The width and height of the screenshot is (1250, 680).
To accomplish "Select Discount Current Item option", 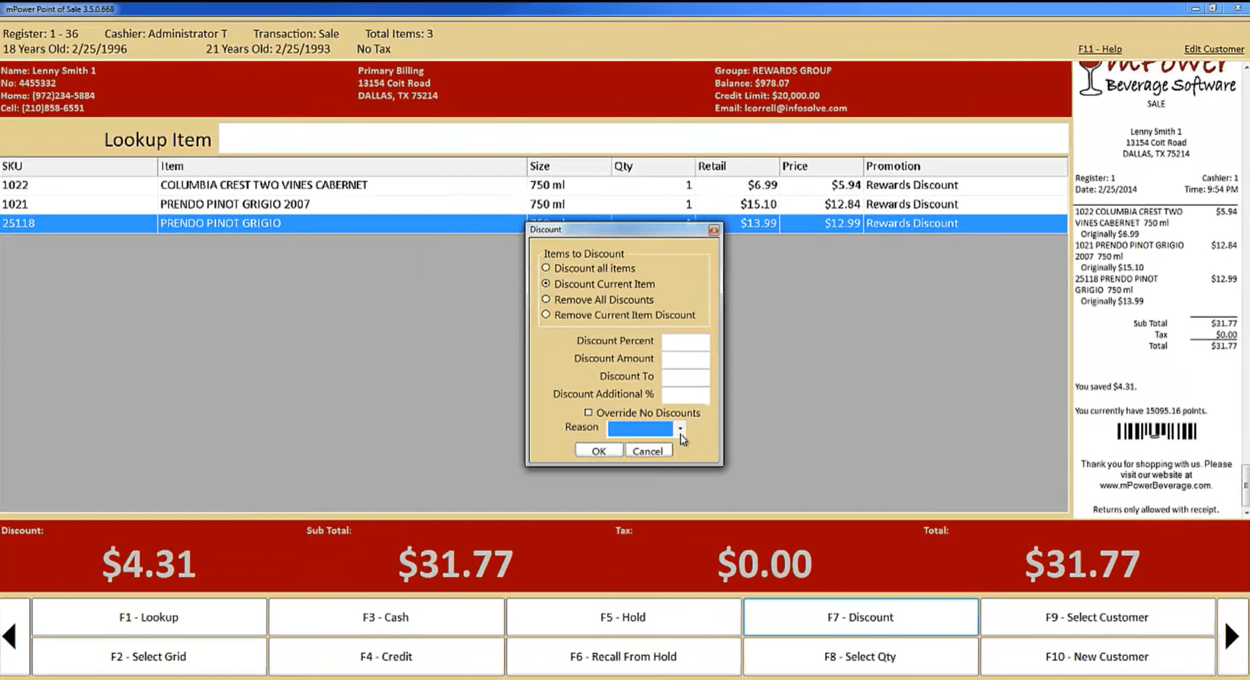I will pos(546,284).
